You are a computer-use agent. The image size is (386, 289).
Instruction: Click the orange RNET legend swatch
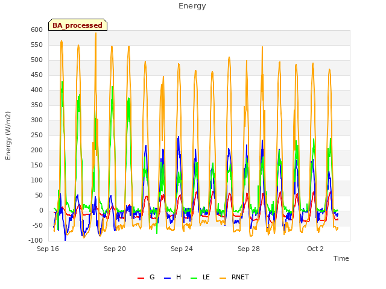[223, 278]
